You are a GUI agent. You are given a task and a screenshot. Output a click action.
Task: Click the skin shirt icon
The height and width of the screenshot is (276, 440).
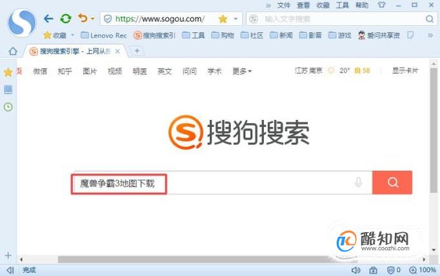tap(382, 5)
